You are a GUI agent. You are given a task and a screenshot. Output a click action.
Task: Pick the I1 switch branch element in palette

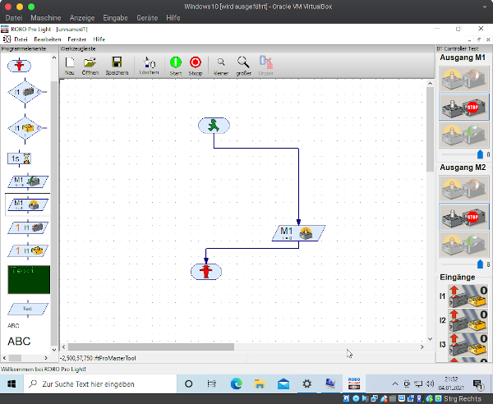(26, 92)
